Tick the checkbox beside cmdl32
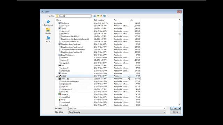This screenshot has height=125, width=223. coord(57,76)
